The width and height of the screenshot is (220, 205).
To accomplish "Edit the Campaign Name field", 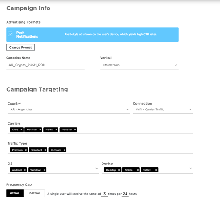I will [45, 65].
